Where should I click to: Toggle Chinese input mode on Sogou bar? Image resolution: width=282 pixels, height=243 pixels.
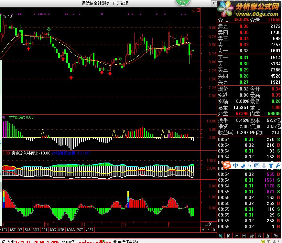(235, 165)
